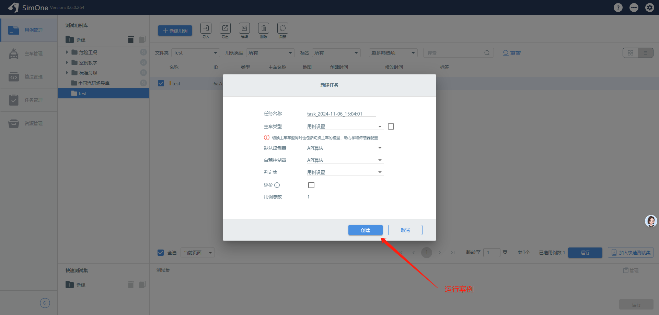Expand the 危险工况 folder in tree
Viewport: 659px width, 315px height.
[67, 52]
